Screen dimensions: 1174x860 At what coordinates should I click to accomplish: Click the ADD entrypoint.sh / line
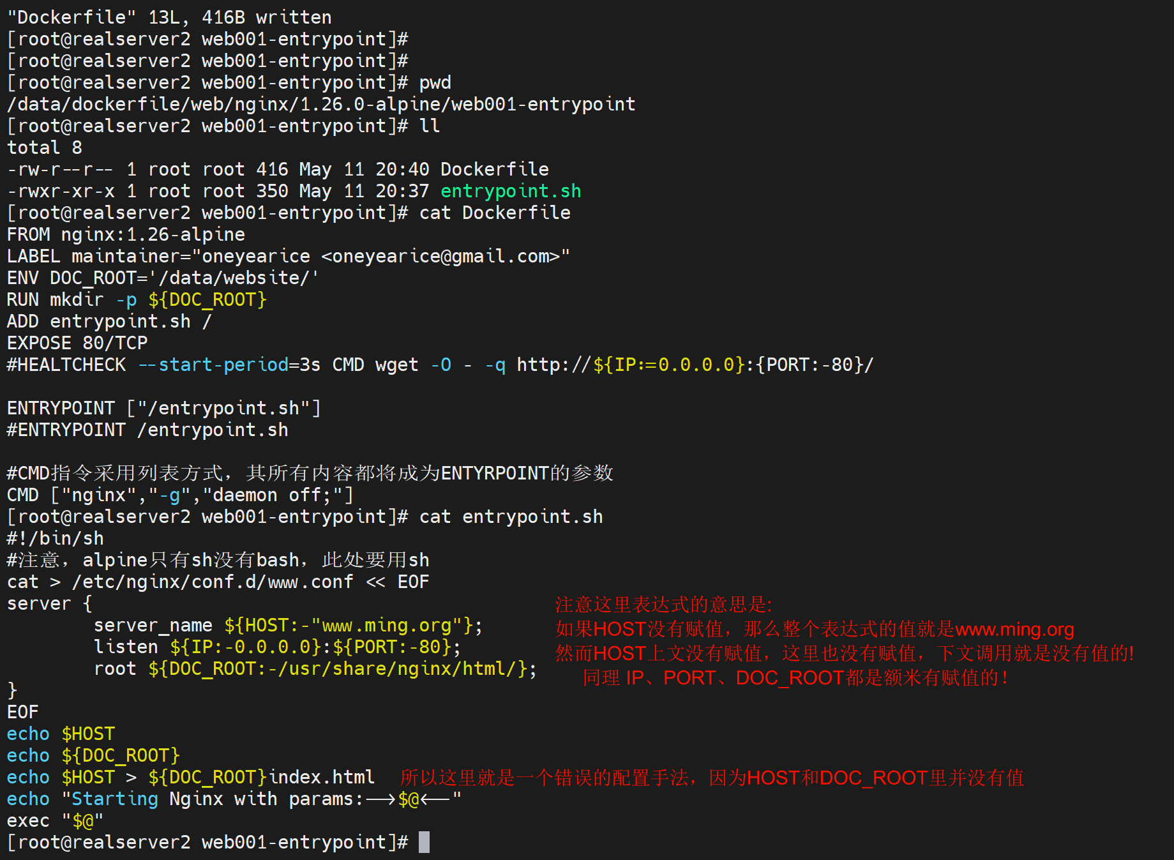(109, 321)
